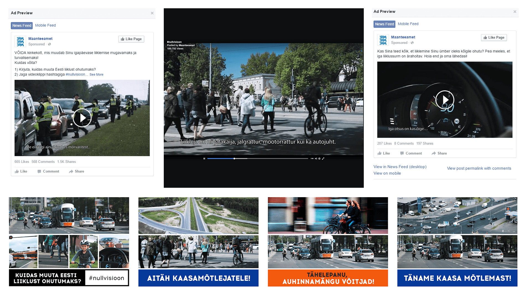This screenshot has width=527, height=296.
Task: Share the right ad post
Action: point(439,154)
